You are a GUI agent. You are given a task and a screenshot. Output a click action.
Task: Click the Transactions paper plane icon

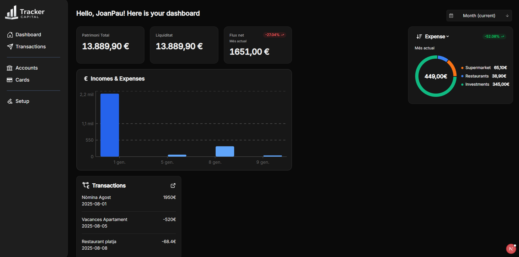tap(10, 47)
